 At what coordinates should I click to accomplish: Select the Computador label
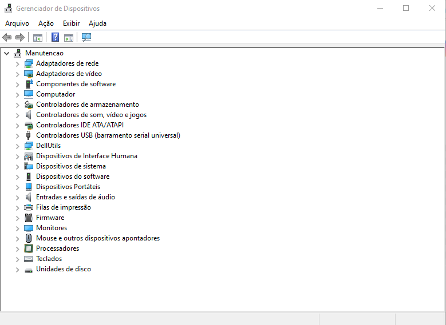click(x=56, y=94)
